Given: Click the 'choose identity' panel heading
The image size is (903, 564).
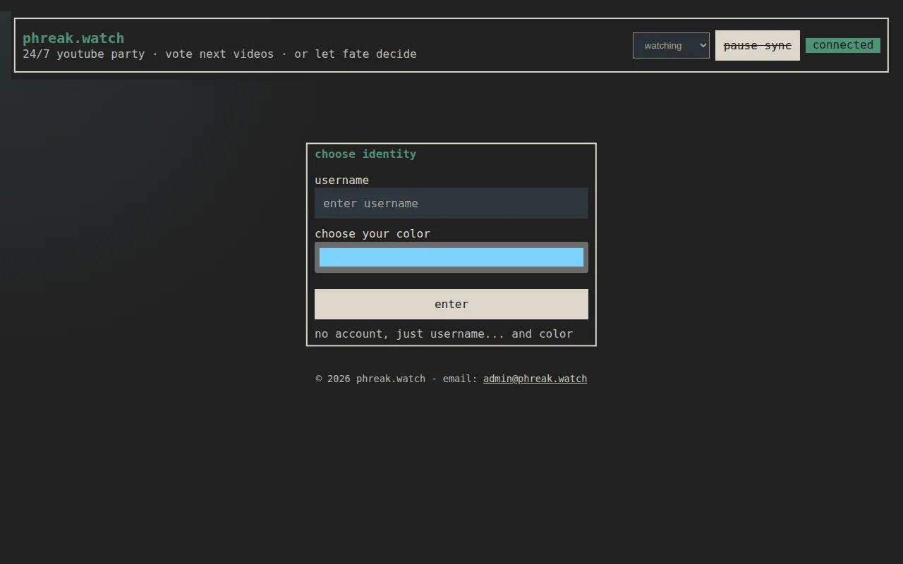Looking at the screenshot, I should (x=365, y=154).
